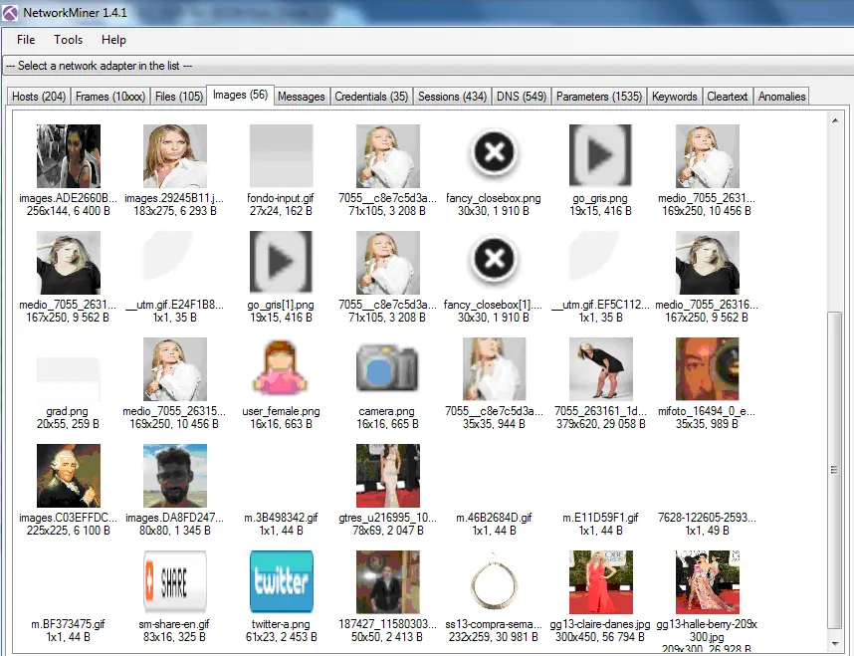The width and height of the screenshot is (854, 656).
Task: Open the File menu
Action: (26, 40)
